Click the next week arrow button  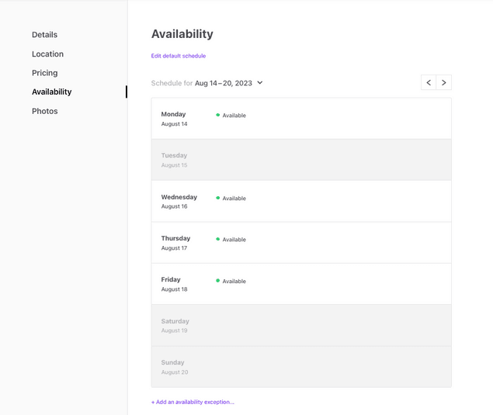[443, 82]
